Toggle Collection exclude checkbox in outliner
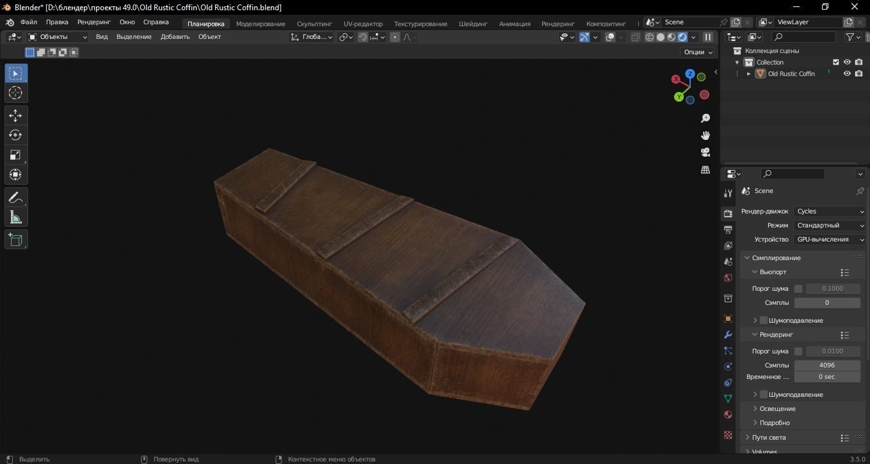 click(835, 62)
